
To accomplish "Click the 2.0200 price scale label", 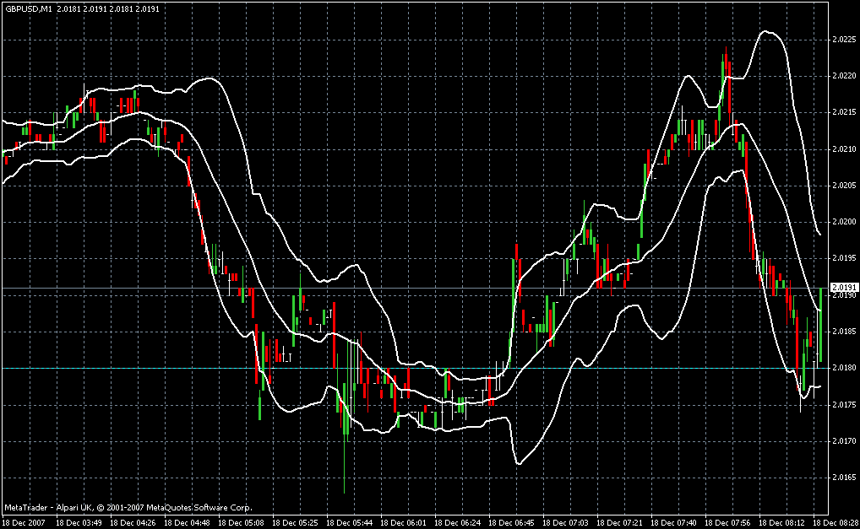I will coord(844,222).
